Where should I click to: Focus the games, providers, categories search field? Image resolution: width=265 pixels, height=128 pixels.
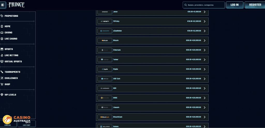(204, 5)
